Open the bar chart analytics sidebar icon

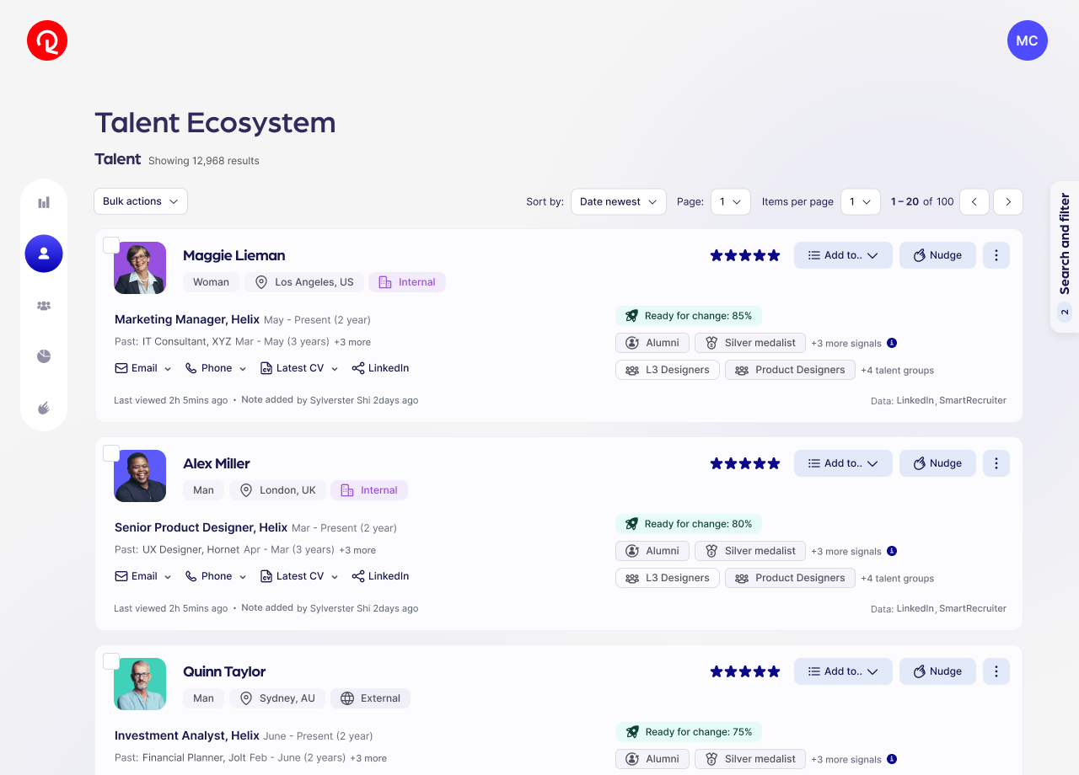[44, 202]
